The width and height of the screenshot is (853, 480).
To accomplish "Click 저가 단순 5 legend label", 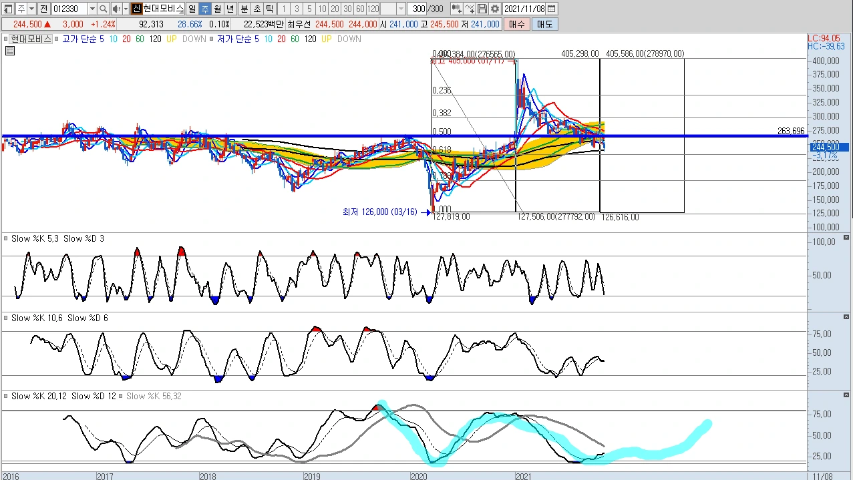I will click(x=237, y=39).
